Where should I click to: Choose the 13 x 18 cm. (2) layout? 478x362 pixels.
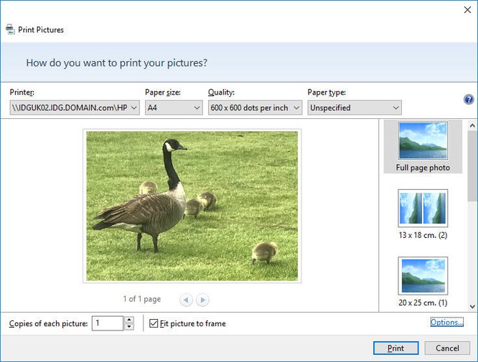coord(423,214)
